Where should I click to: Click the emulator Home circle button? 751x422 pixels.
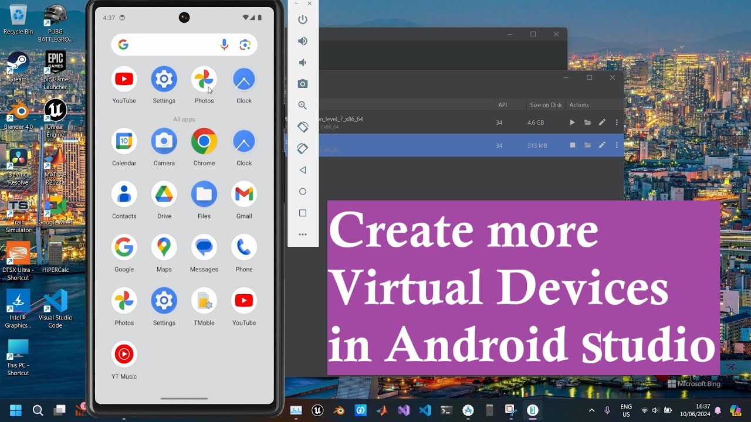(303, 192)
